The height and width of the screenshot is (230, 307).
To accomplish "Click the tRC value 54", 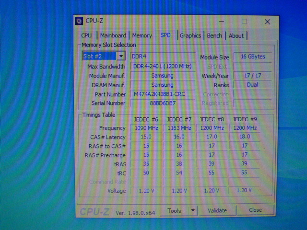I will pos(179,173).
